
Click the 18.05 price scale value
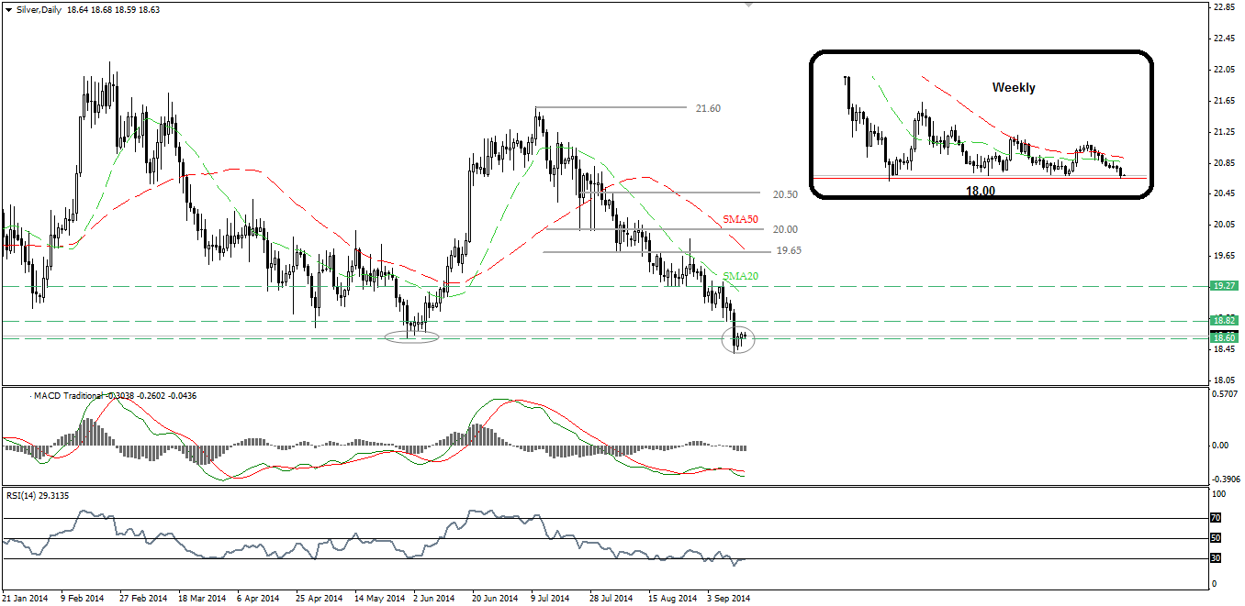coord(1224,380)
